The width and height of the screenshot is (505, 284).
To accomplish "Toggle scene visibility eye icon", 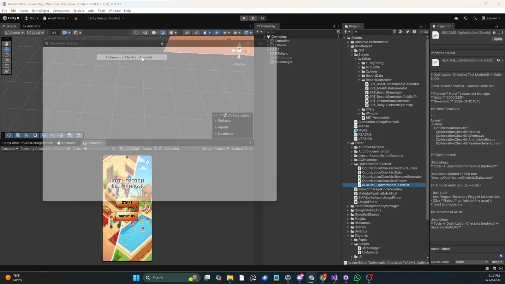I will [x=217, y=33].
